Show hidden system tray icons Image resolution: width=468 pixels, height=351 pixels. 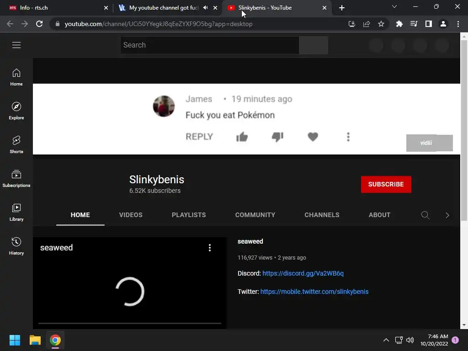(386, 340)
